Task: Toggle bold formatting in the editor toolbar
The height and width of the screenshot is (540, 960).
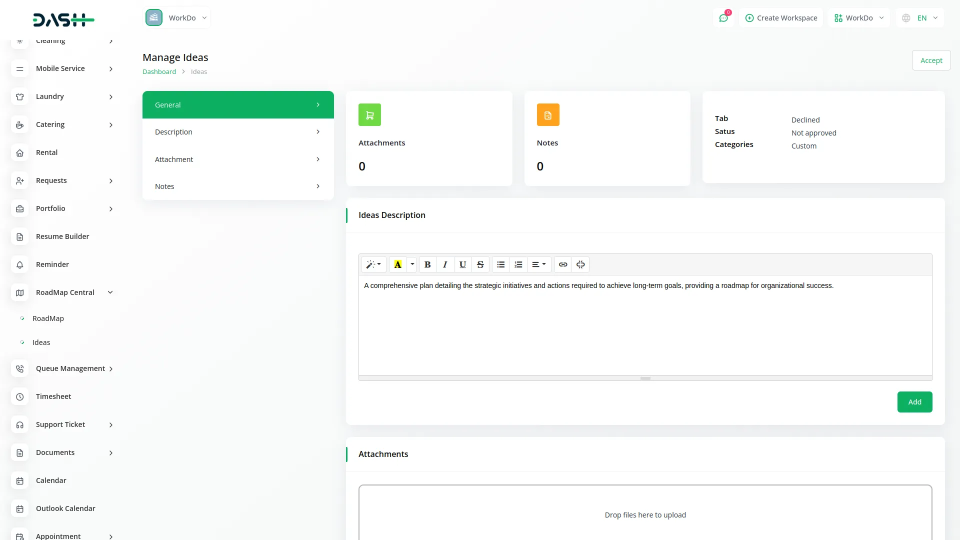Action: (427, 264)
